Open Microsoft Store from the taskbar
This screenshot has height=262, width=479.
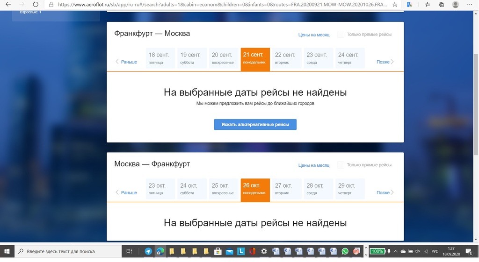[x=218, y=251]
